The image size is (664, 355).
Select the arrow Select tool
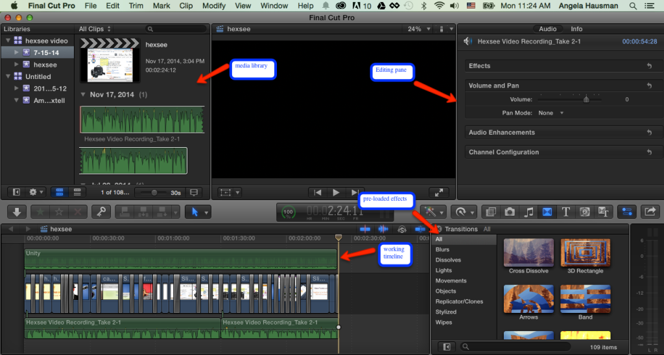(195, 212)
